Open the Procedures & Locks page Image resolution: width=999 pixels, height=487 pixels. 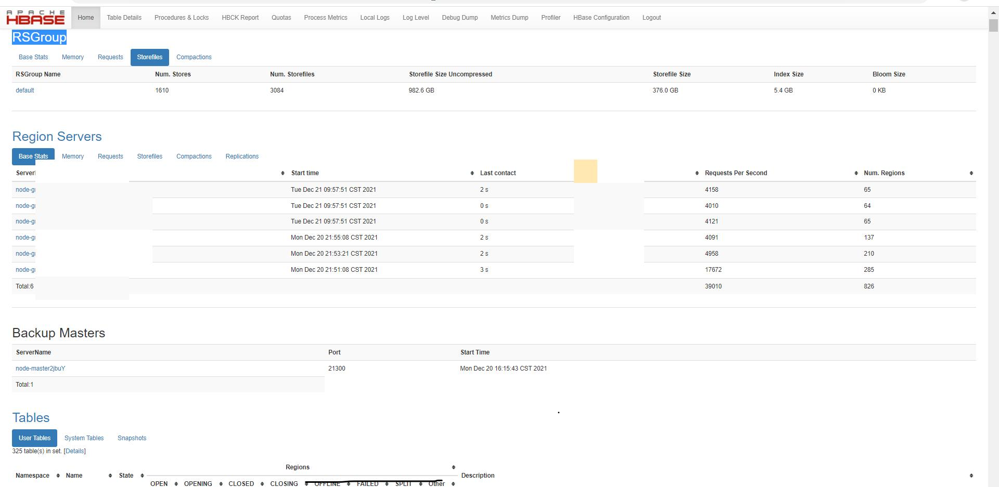[x=181, y=17]
